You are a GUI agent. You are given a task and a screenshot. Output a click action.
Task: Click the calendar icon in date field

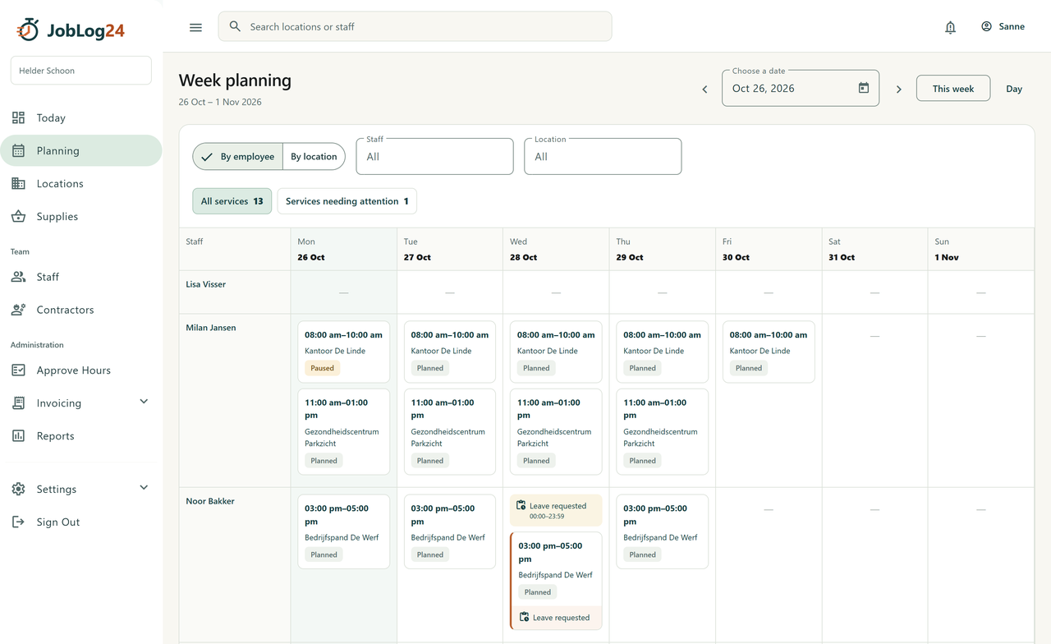pos(864,88)
